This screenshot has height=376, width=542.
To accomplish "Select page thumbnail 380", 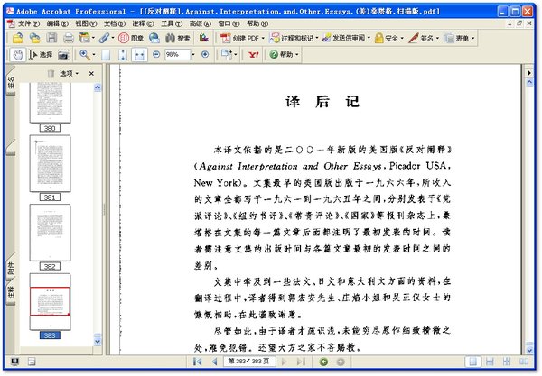I will click(x=50, y=103).
